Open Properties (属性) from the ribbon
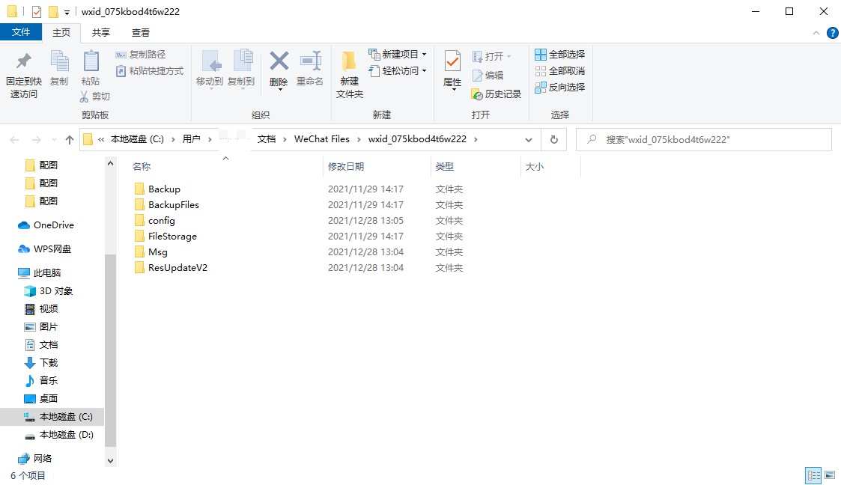 pos(452,69)
